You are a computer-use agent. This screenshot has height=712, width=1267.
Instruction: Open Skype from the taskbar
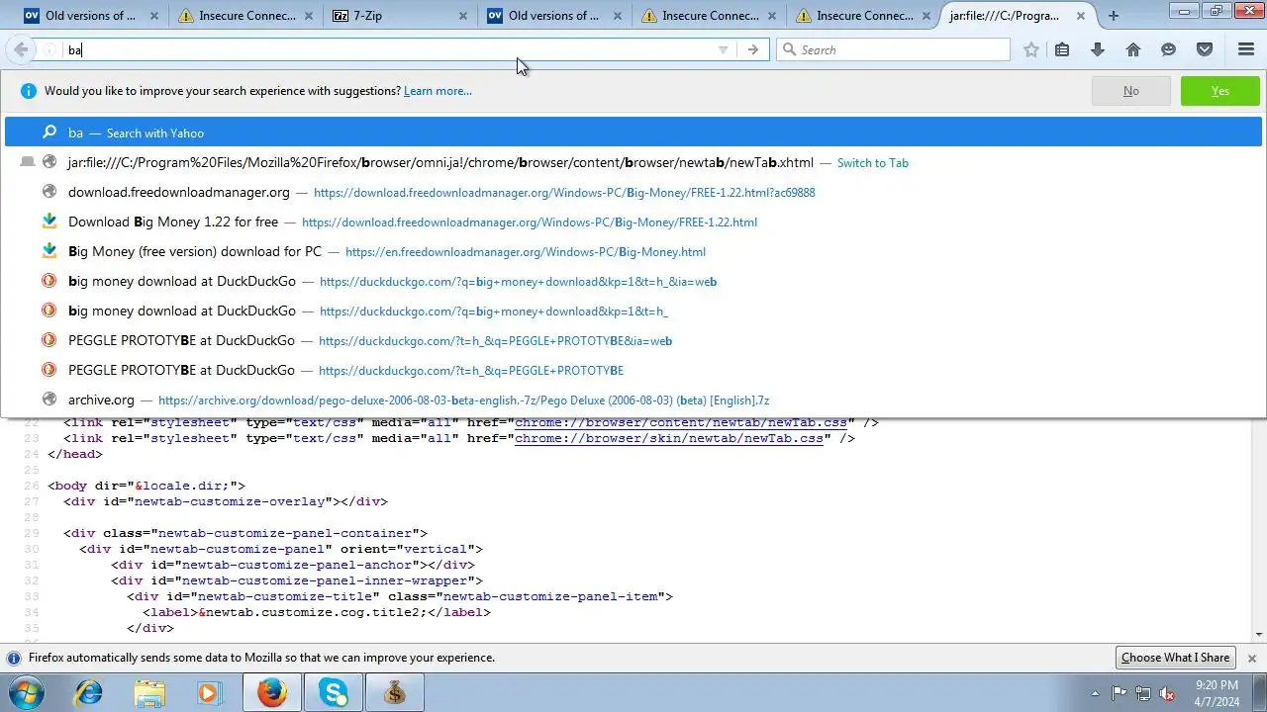(334, 692)
